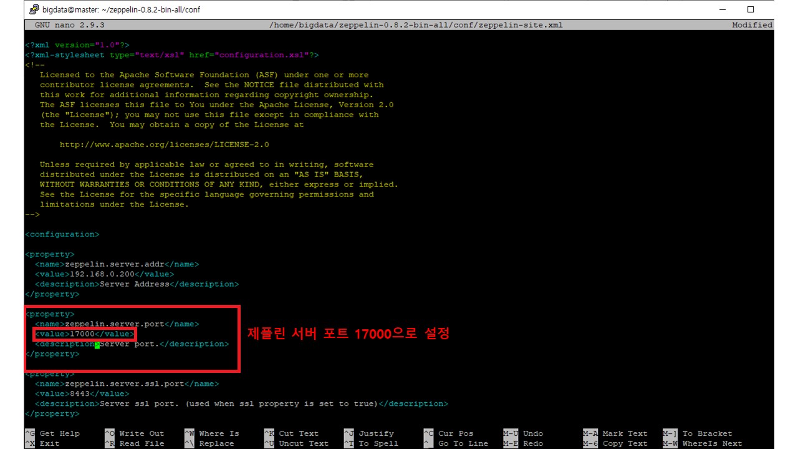Click the 'limitations under the License.' line
The height and width of the screenshot is (449, 798).
[x=115, y=205]
